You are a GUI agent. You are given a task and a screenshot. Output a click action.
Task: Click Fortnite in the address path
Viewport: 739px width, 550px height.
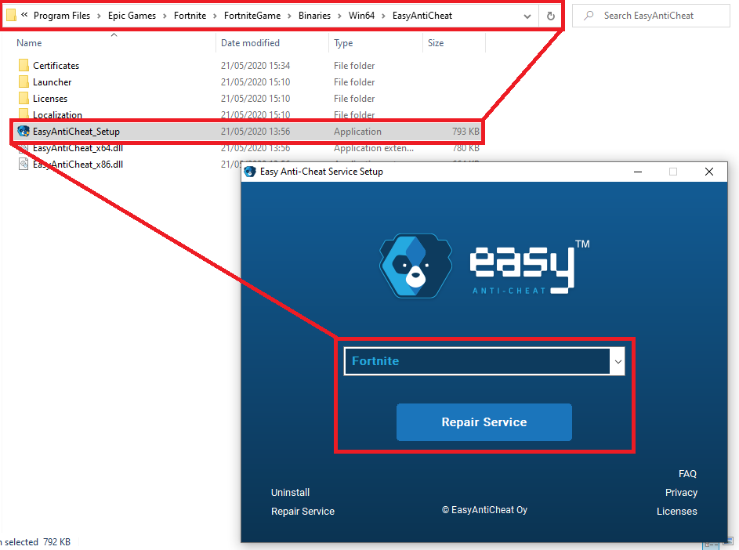190,16
